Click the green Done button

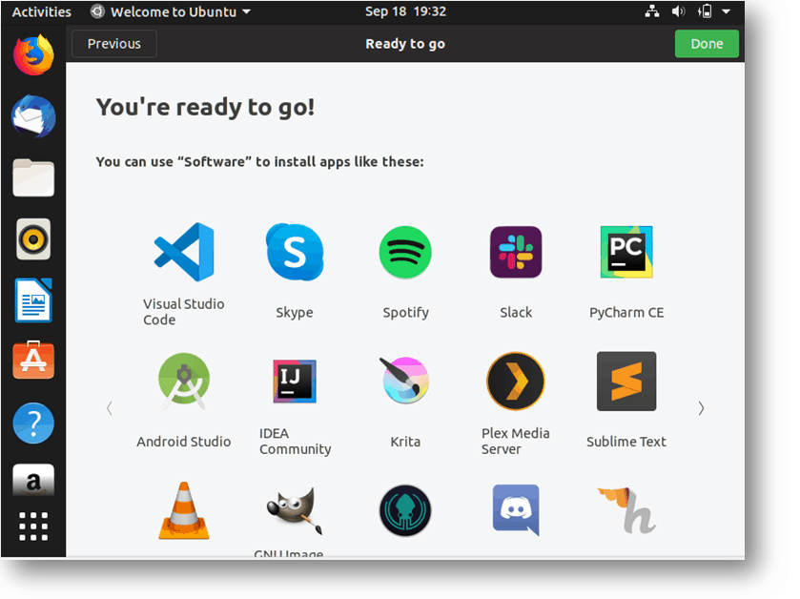point(707,44)
